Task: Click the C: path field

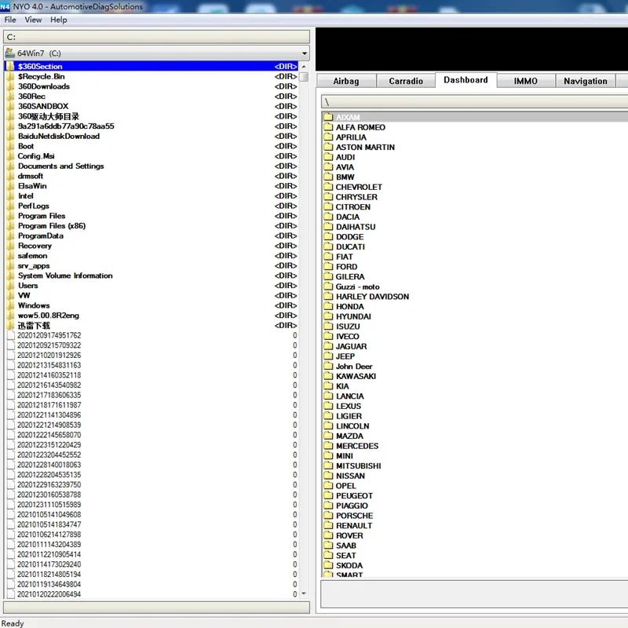Action: [155, 37]
